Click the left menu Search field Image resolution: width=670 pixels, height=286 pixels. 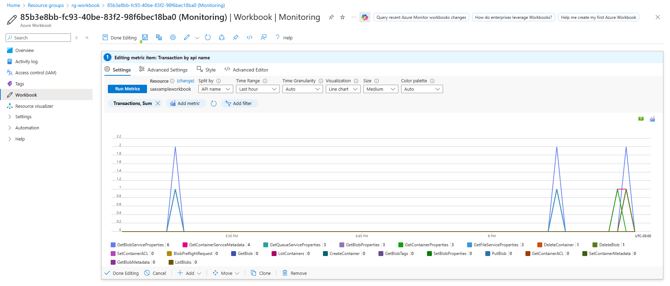(38, 38)
